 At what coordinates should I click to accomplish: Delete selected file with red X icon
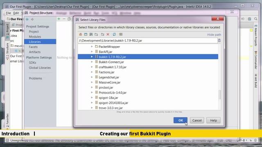(108, 34)
